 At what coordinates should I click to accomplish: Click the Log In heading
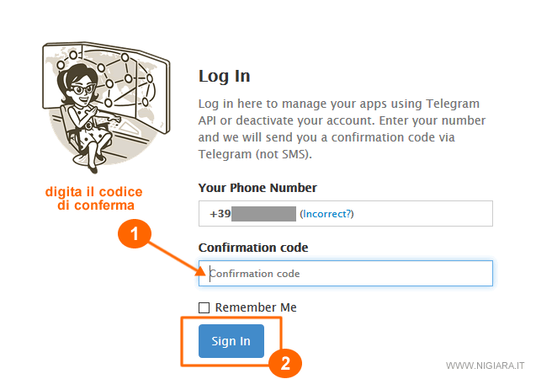(224, 76)
